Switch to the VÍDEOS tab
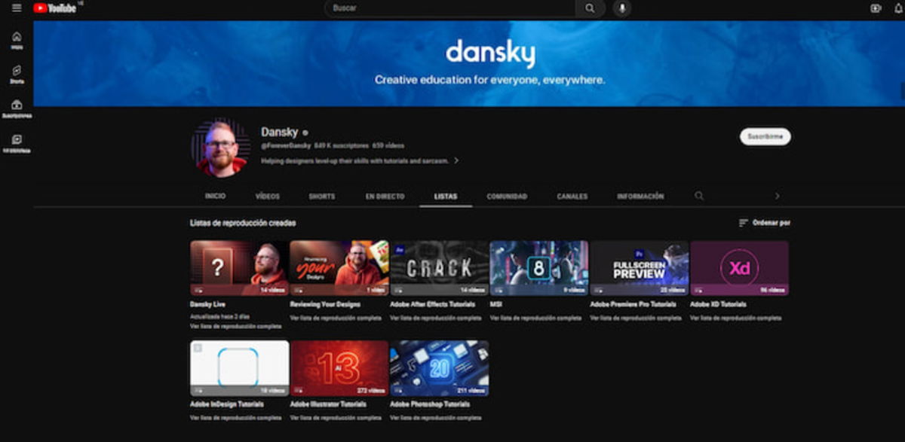 point(268,196)
